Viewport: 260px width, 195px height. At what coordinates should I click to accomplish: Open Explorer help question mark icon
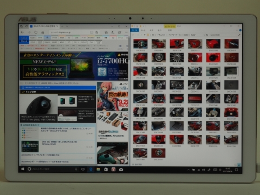click(x=240, y=30)
